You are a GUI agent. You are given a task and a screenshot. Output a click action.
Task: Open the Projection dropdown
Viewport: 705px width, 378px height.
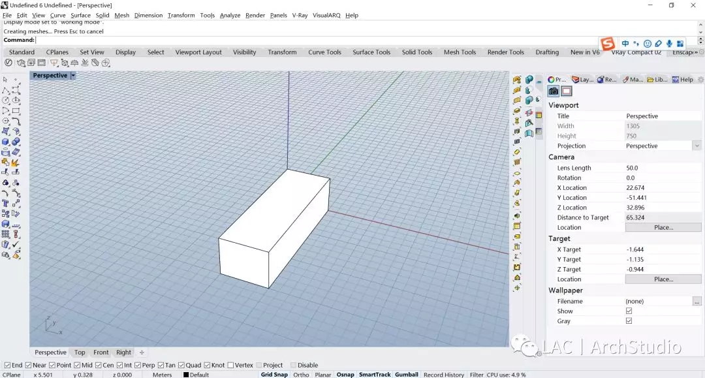[x=697, y=146]
